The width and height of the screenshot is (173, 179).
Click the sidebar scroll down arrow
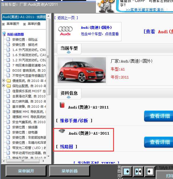pyautogui.click(x=48, y=156)
